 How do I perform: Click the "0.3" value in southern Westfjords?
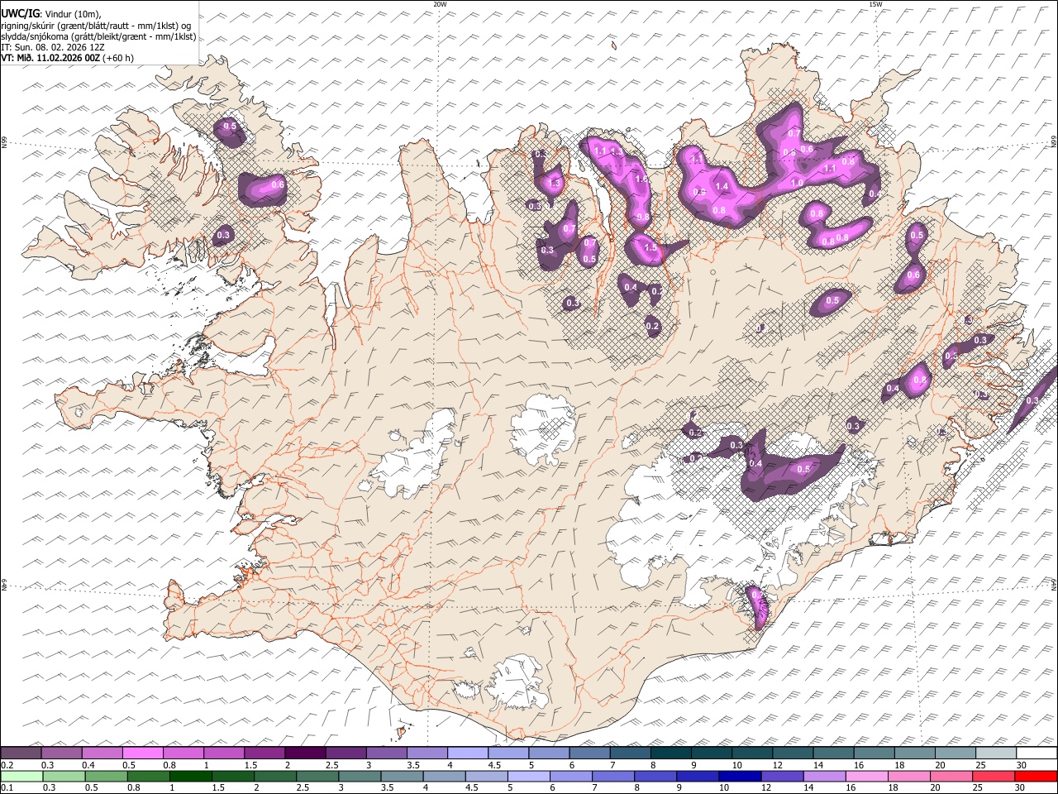click(223, 236)
